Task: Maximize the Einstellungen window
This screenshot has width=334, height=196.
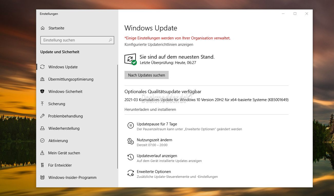Action: 295,14
